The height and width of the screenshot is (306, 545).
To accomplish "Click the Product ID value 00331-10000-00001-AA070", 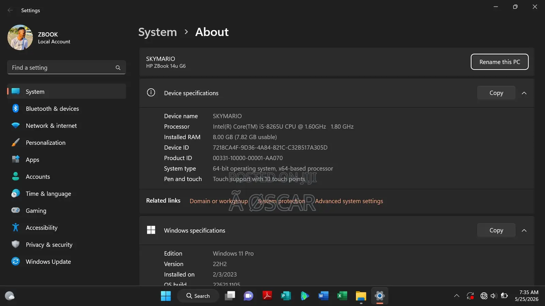I will tap(248, 158).
